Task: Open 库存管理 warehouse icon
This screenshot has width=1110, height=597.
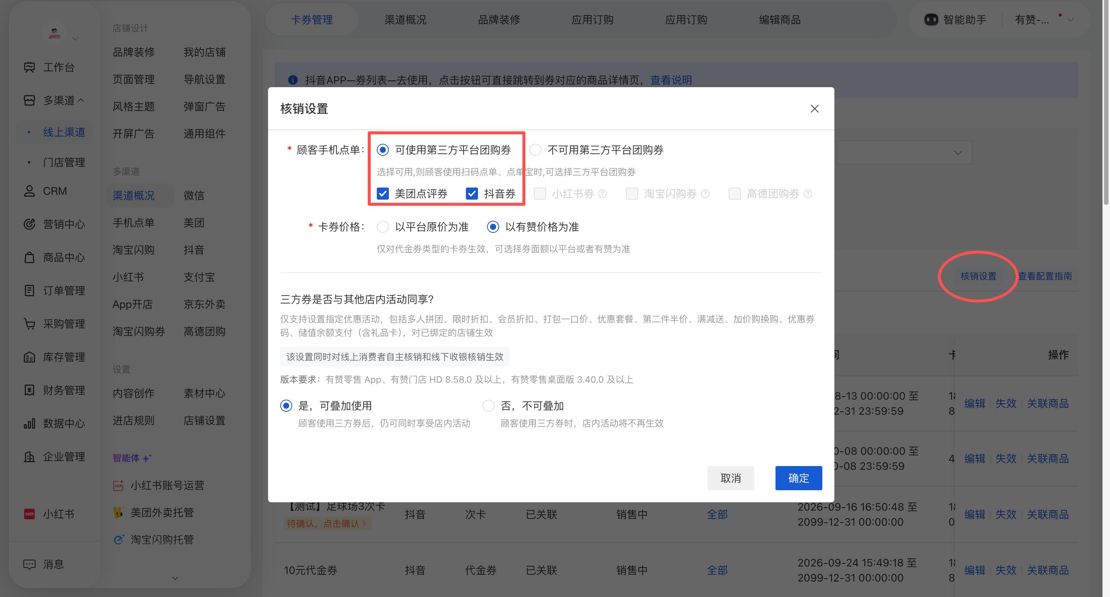Action: click(29, 357)
